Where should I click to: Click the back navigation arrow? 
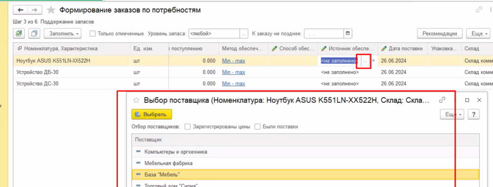(x=21, y=10)
